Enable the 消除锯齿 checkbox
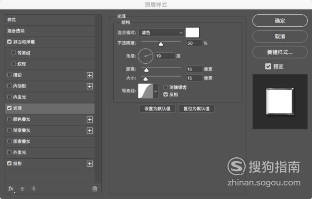Screen dimensions: 312x199 pyautogui.click(x=166, y=87)
